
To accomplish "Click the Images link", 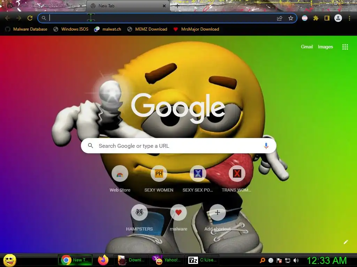I will tap(325, 47).
